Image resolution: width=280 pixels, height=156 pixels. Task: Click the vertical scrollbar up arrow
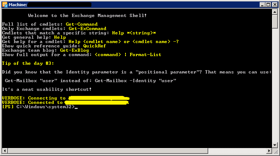(275, 12)
